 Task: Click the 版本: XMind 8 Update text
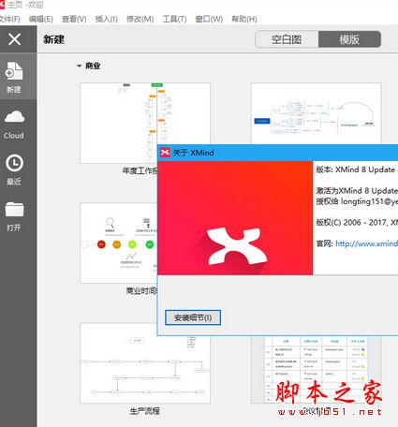tap(357, 169)
